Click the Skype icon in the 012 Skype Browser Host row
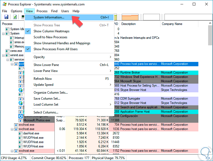This screenshot has height=161, width=213. click(21, 103)
